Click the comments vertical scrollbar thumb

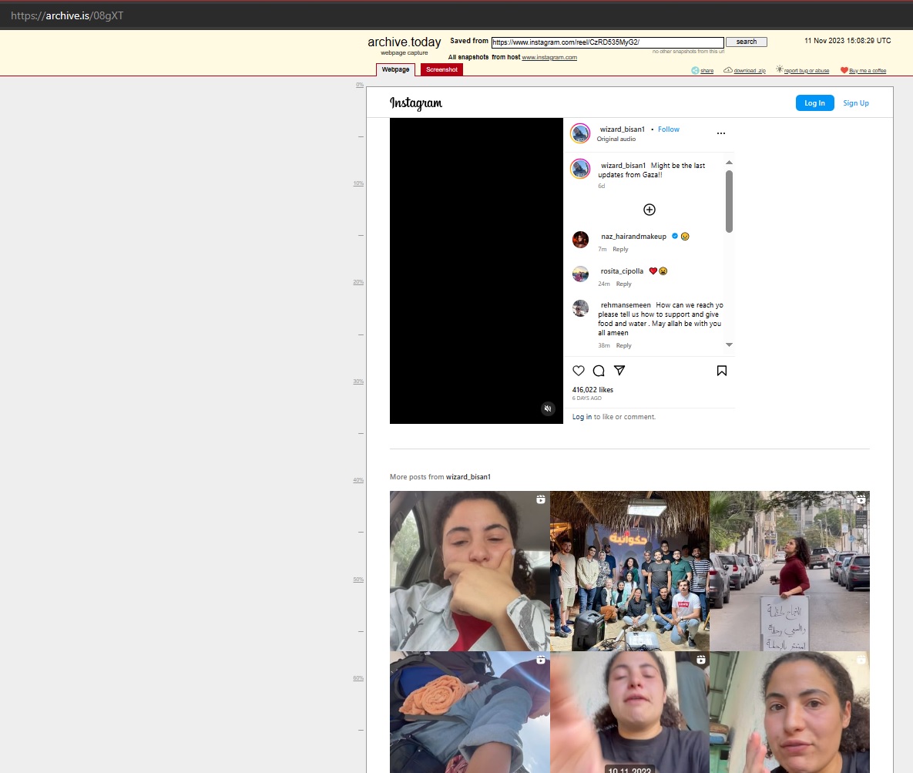coord(729,200)
